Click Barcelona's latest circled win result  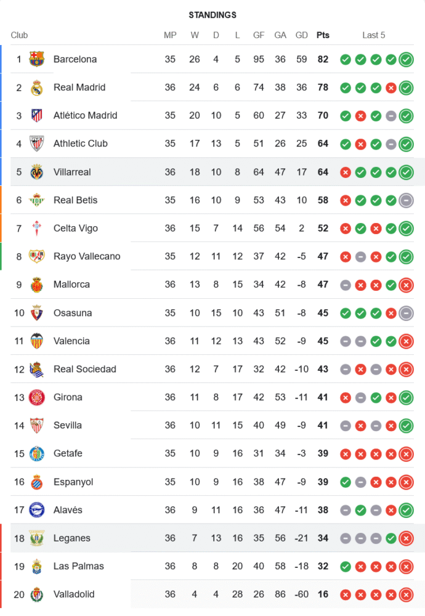point(406,60)
